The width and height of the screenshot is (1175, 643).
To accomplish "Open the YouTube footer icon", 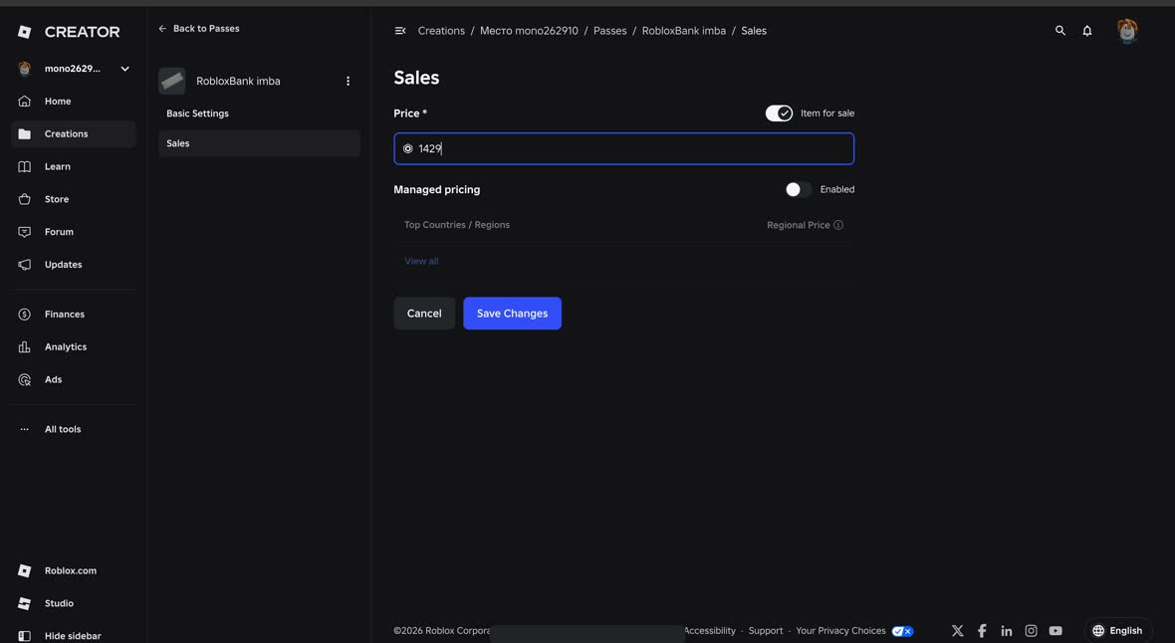I will pos(1056,631).
